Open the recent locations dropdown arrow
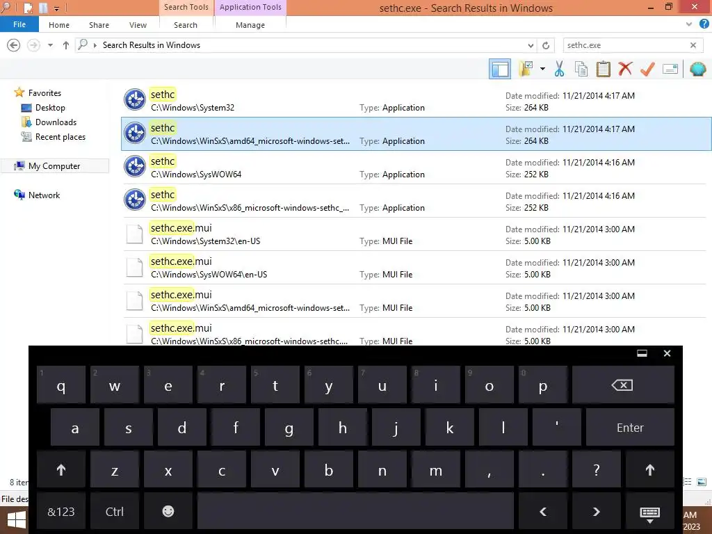 [x=50, y=45]
